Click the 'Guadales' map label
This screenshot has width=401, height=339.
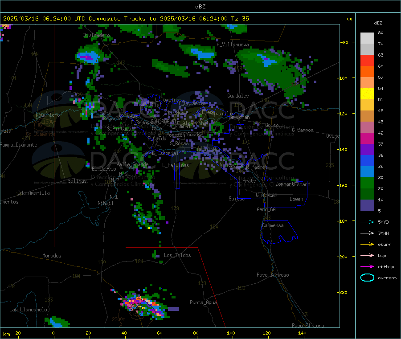point(238,96)
